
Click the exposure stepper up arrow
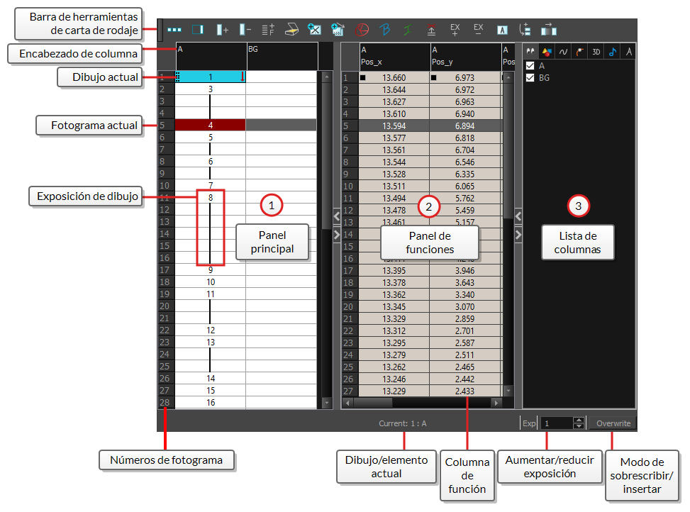[x=579, y=420]
